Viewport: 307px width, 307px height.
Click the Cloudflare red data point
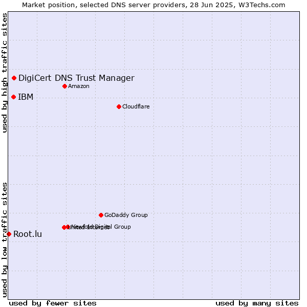pos(119,107)
